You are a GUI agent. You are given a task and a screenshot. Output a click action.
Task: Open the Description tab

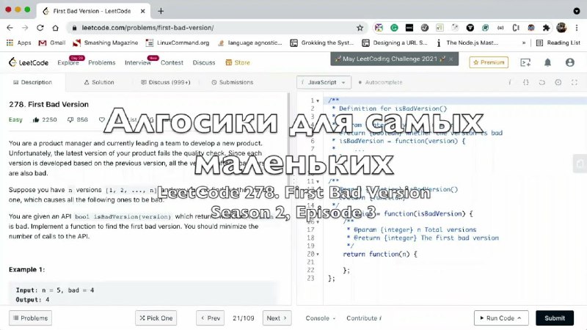pos(32,82)
